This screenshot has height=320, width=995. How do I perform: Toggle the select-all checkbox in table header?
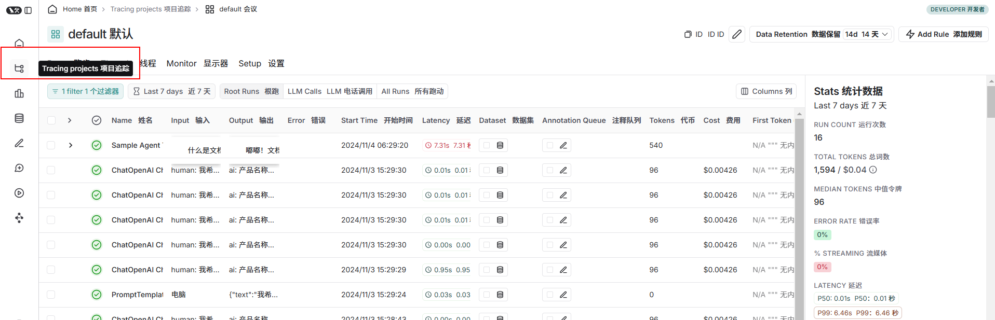click(x=51, y=120)
